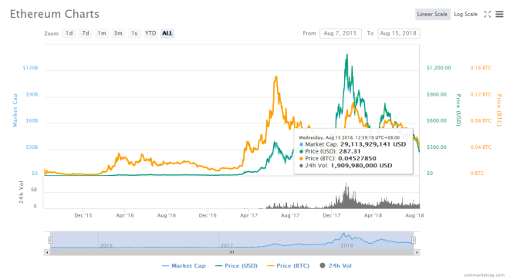This screenshot has width=517, height=280.
Task: Toggle Price (USD) series in legend
Action: point(236,265)
